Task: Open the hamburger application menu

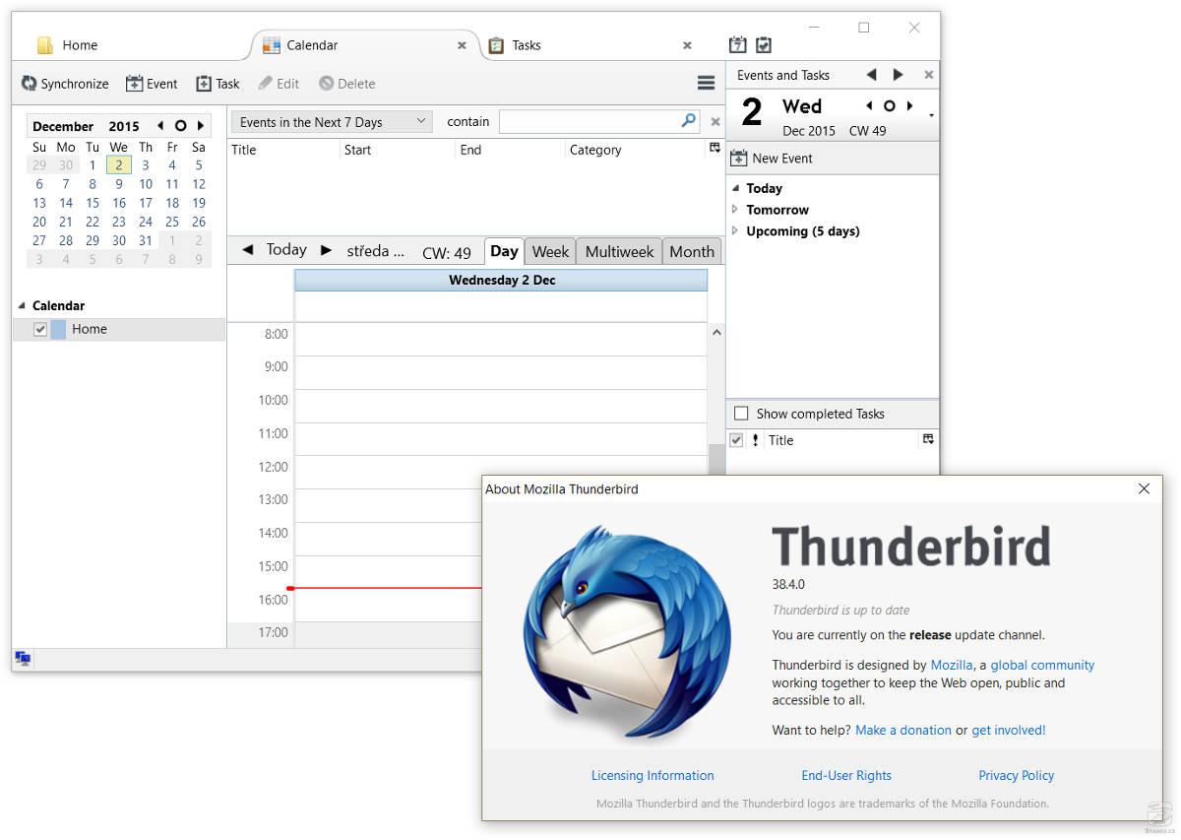Action: 706,84
